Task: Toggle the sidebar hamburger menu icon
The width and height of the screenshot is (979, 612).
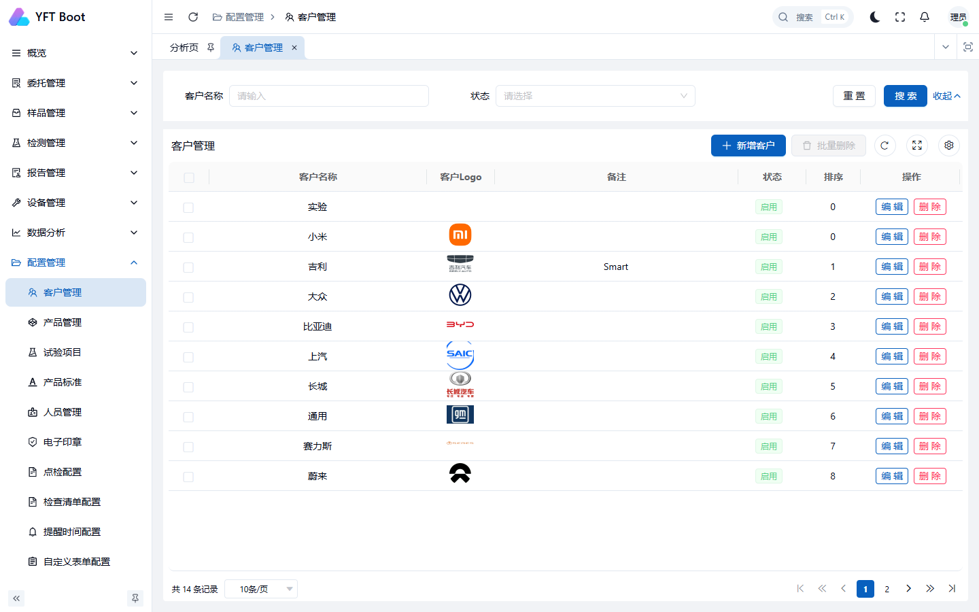Action: pos(169,17)
